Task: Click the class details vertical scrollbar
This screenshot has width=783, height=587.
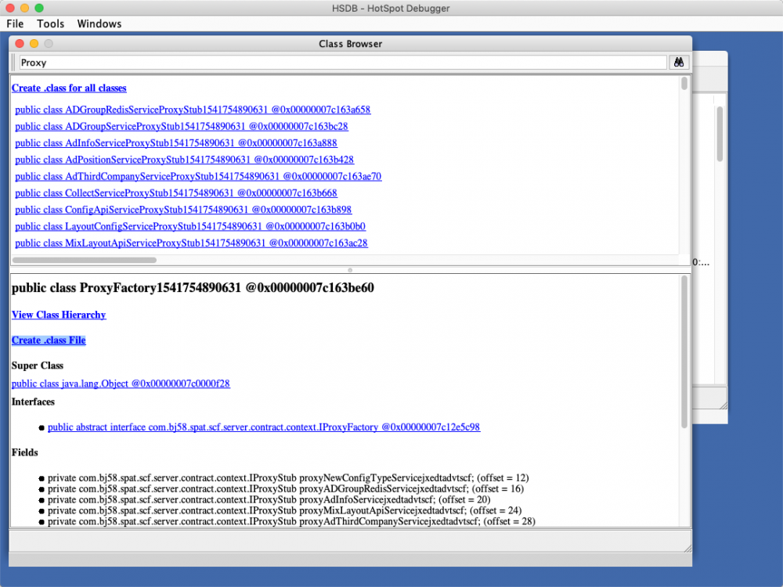Action: [684, 352]
